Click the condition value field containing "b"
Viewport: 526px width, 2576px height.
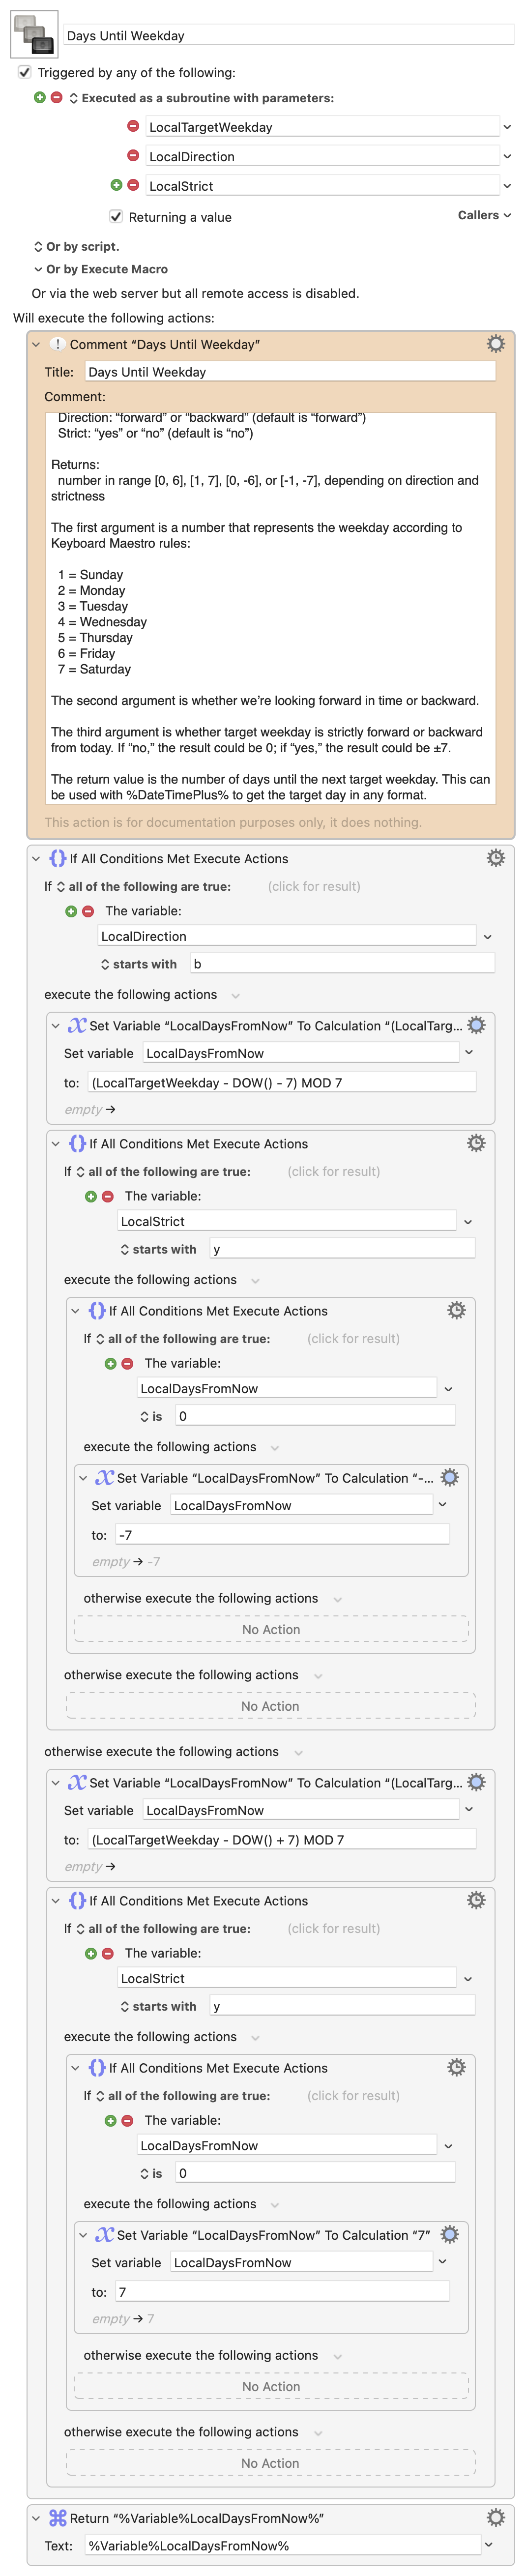tap(342, 964)
